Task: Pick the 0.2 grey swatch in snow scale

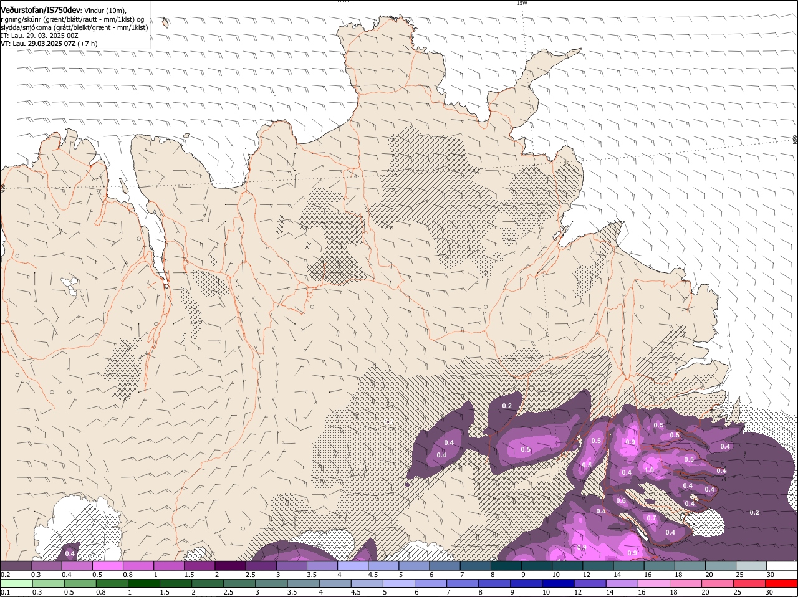Action: [16, 565]
